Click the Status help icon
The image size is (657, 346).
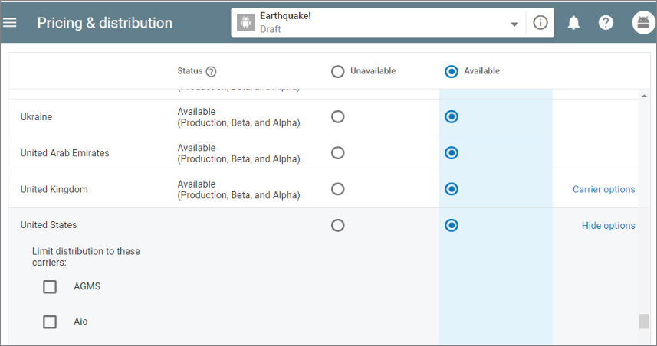click(x=212, y=71)
